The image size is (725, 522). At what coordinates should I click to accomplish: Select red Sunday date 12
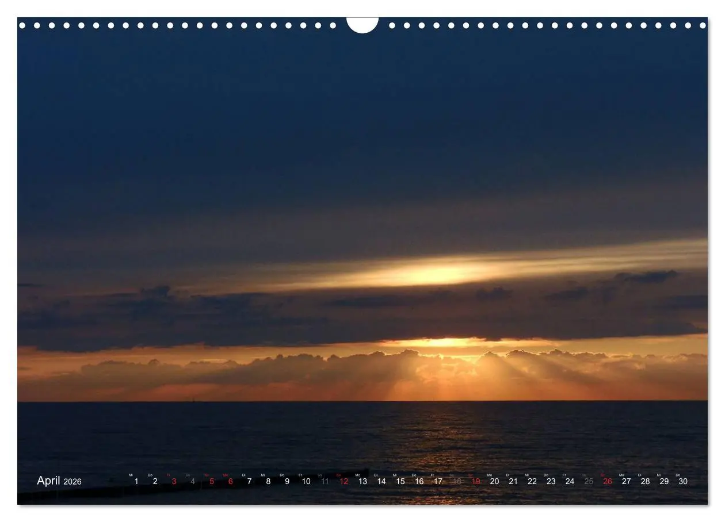(344, 481)
